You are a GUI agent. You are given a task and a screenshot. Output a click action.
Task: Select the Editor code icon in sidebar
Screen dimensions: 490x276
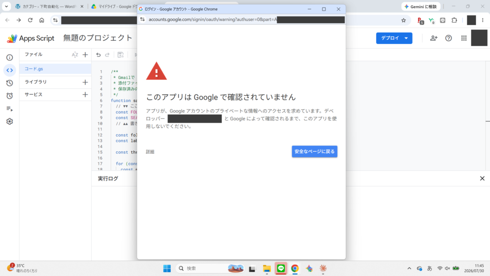(x=10, y=70)
